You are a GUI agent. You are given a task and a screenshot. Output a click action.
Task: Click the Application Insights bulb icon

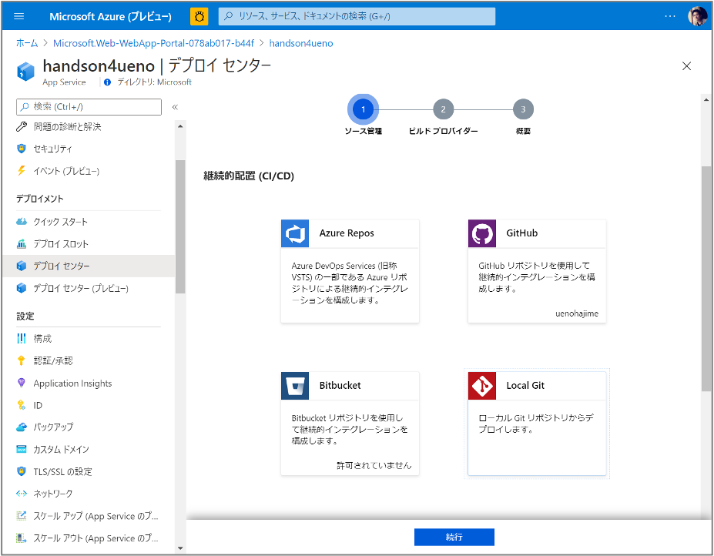pos(22,383)
